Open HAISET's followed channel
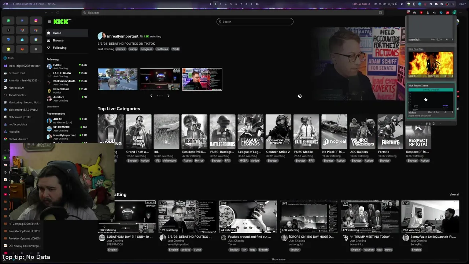The width and height of the screenshot is (469, 264). coord(67,66)
